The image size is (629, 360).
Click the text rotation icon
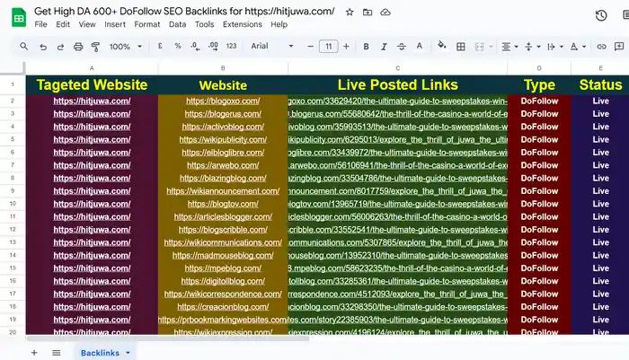point(574,47)
